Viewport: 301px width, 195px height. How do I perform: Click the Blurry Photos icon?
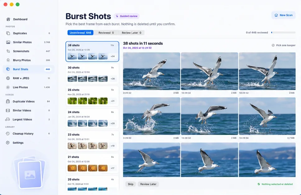pyautogui.click(x=8, y=60)
